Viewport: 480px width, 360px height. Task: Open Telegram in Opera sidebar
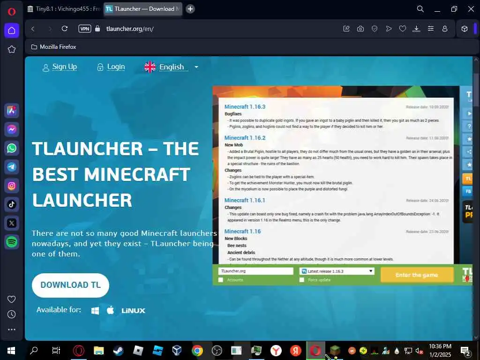point(12,167)
